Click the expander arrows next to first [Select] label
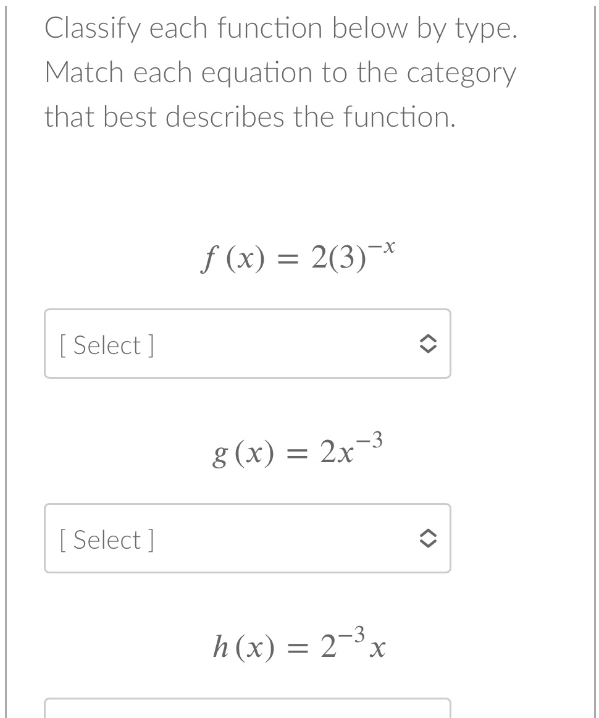 point(429,344)
